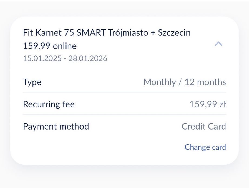The width and height of the screenshot is (249, 189).
Task: Click the words Fit Karnet
Action: pyautogui.click(x=42, y=33)
